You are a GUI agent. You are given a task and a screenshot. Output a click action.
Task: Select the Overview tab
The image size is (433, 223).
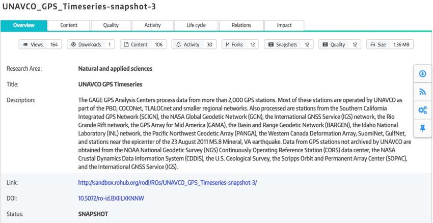pyautogui.click(x=24, y=25)
